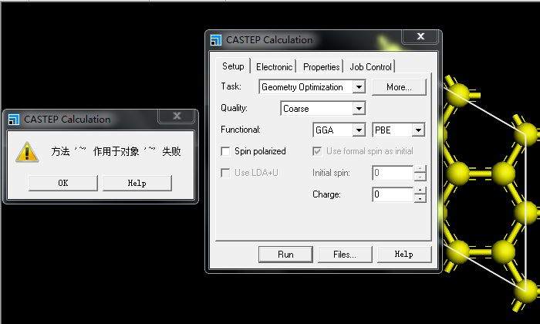Screen dimensions: 540x324
Task: Click the CASTEP icon in error dialog title
Action: 14,120
